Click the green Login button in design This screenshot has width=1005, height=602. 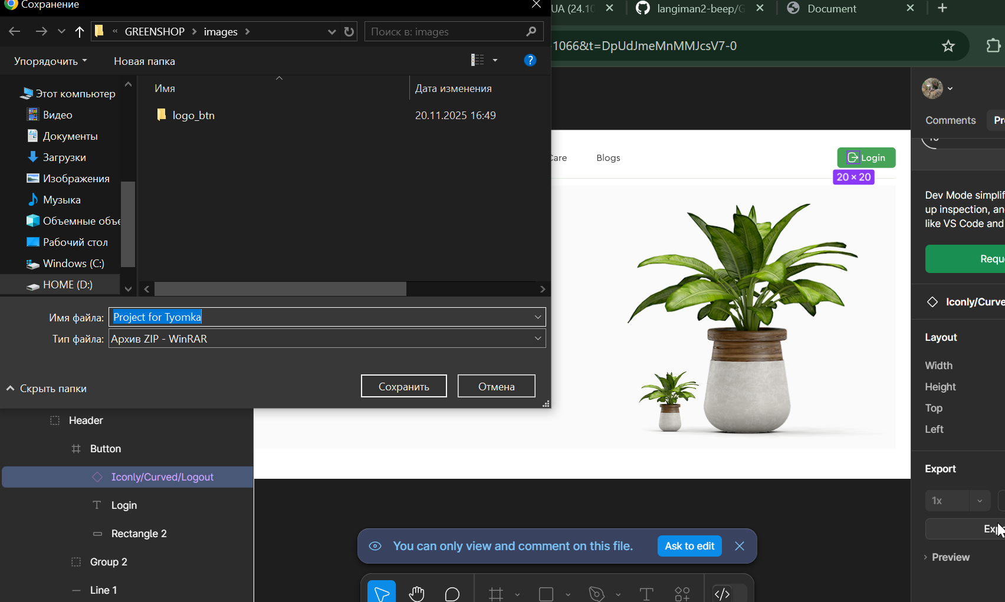(866, 157)
